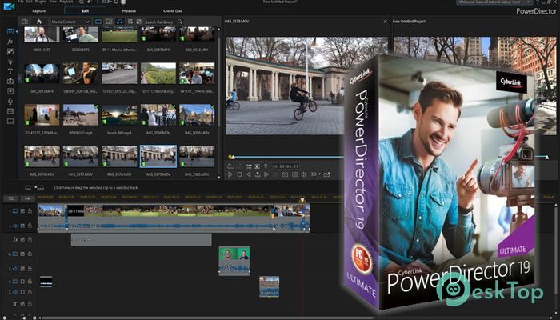
Task: Switch to the Create Disc tab
Action: tap(173, 11)
